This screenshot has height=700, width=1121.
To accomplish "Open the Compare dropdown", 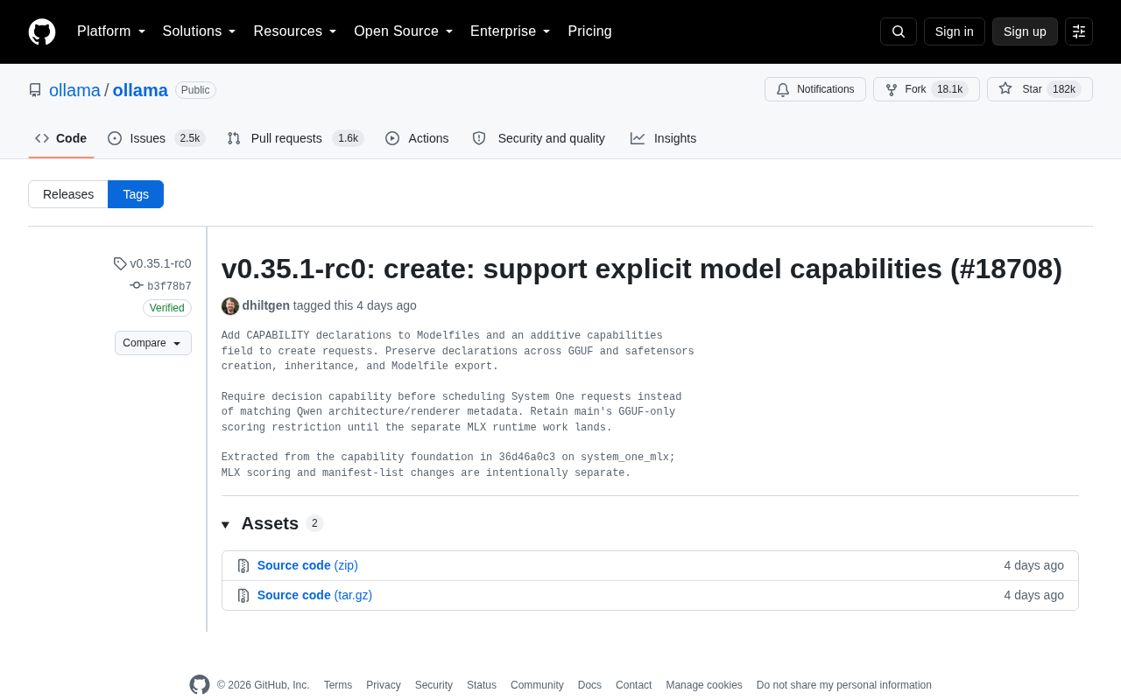I will pos(153,343).
